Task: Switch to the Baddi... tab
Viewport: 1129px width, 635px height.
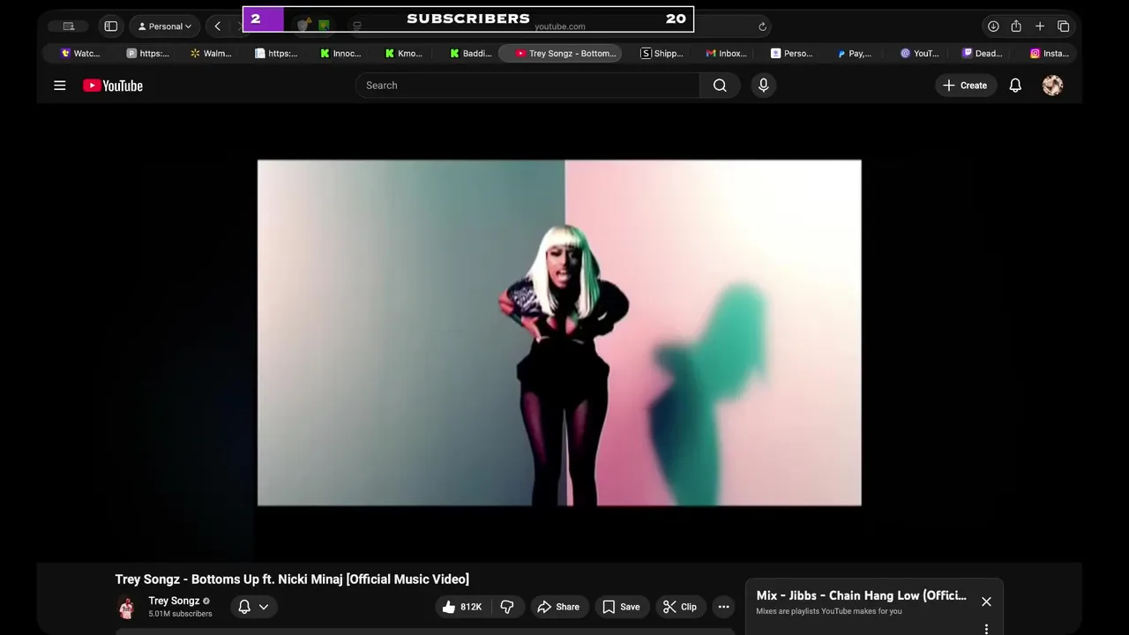Action: (x=470, y=54)
